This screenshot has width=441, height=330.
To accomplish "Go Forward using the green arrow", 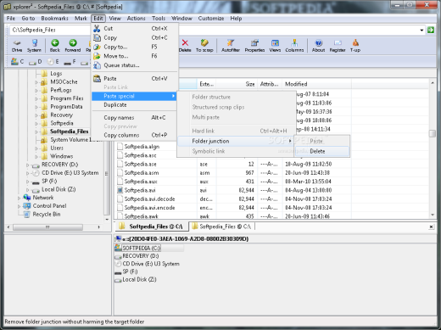I will coord(73,46).
